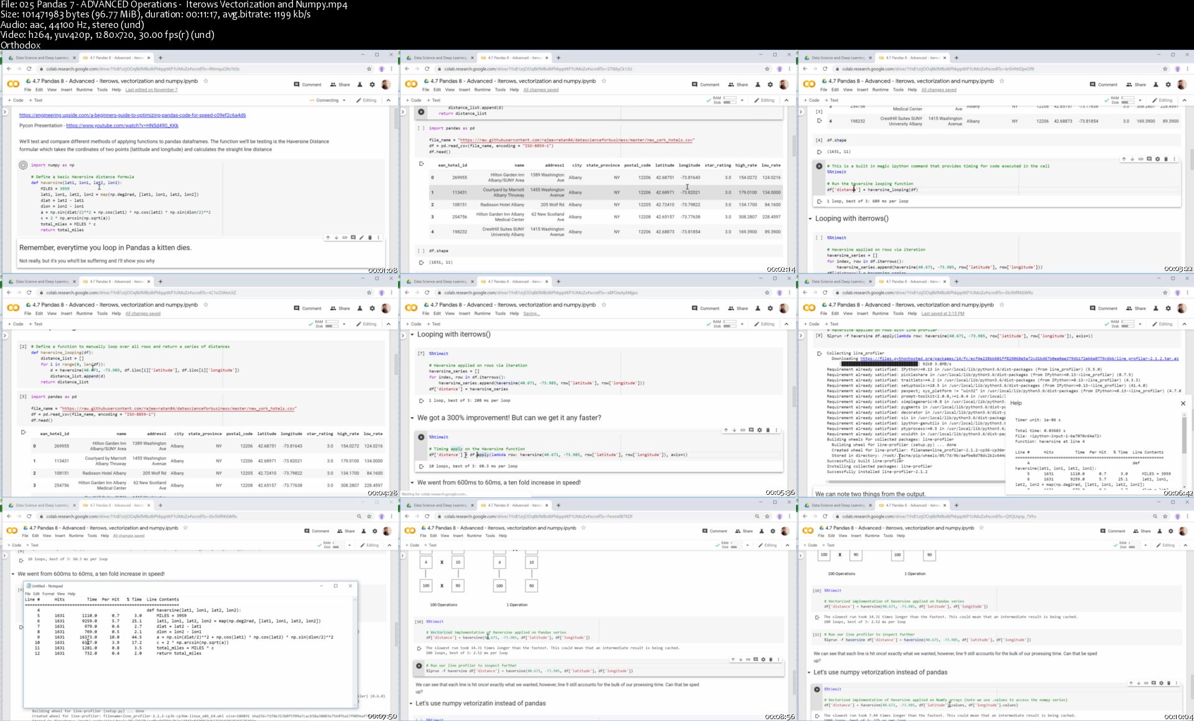The height and width of the screenshot is (721, 1194).
Task: Open the Format menu in Notepad
Action: tap(48, 594)
